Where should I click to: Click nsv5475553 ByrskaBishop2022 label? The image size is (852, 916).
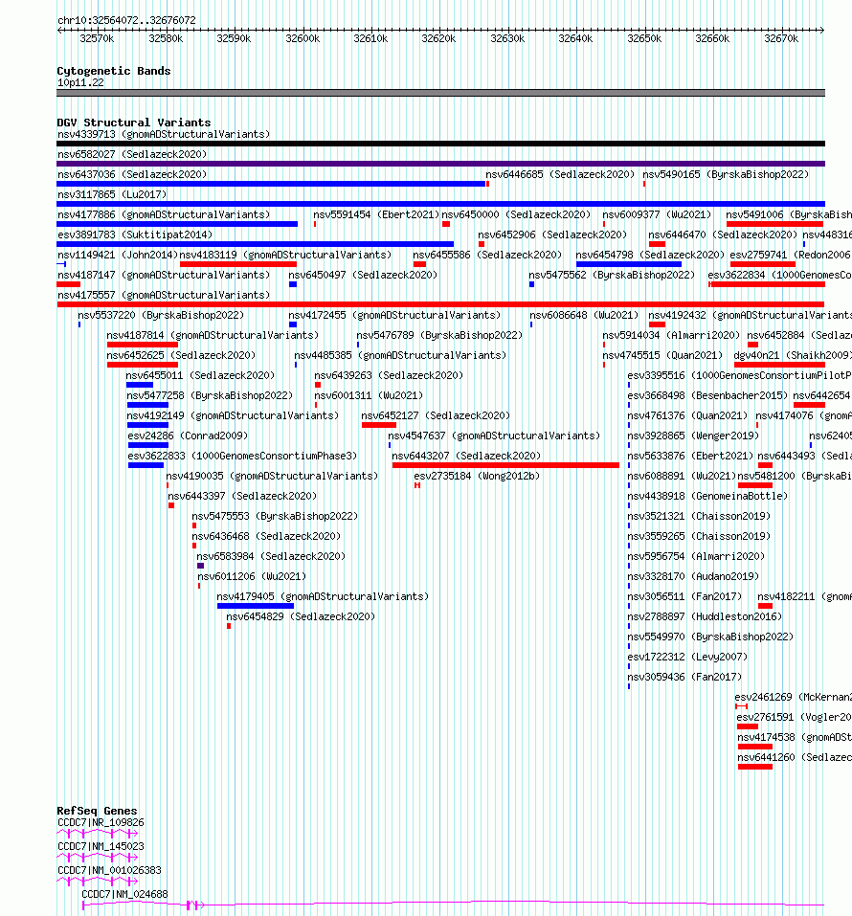tap(276, 517)
